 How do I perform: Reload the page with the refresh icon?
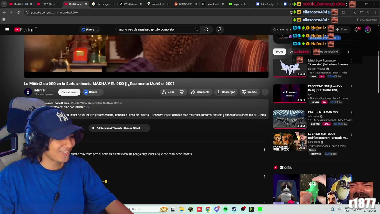click(18, 12)
